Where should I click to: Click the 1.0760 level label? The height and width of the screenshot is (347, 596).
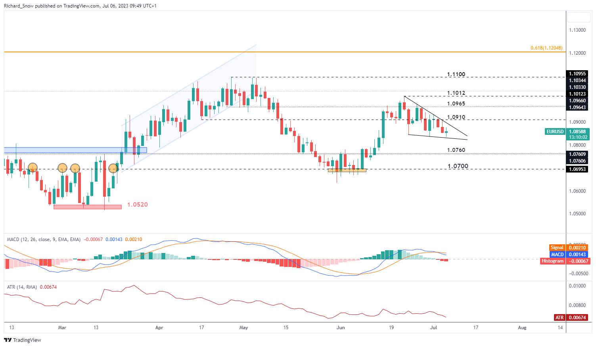[456, 150]
